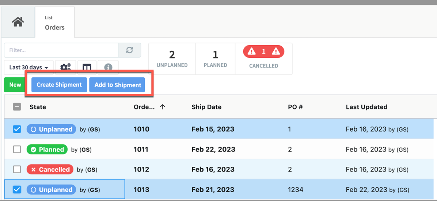
Task: Click the columns layout icon
Action: tap(87, 67)
